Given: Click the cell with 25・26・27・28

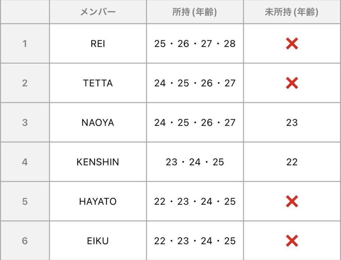Looking at the screenshot, I should (195, 44).
